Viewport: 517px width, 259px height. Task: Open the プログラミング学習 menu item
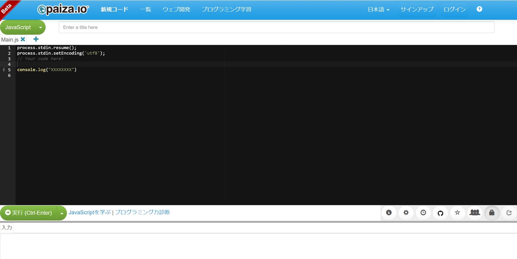[x=226, y=10]
